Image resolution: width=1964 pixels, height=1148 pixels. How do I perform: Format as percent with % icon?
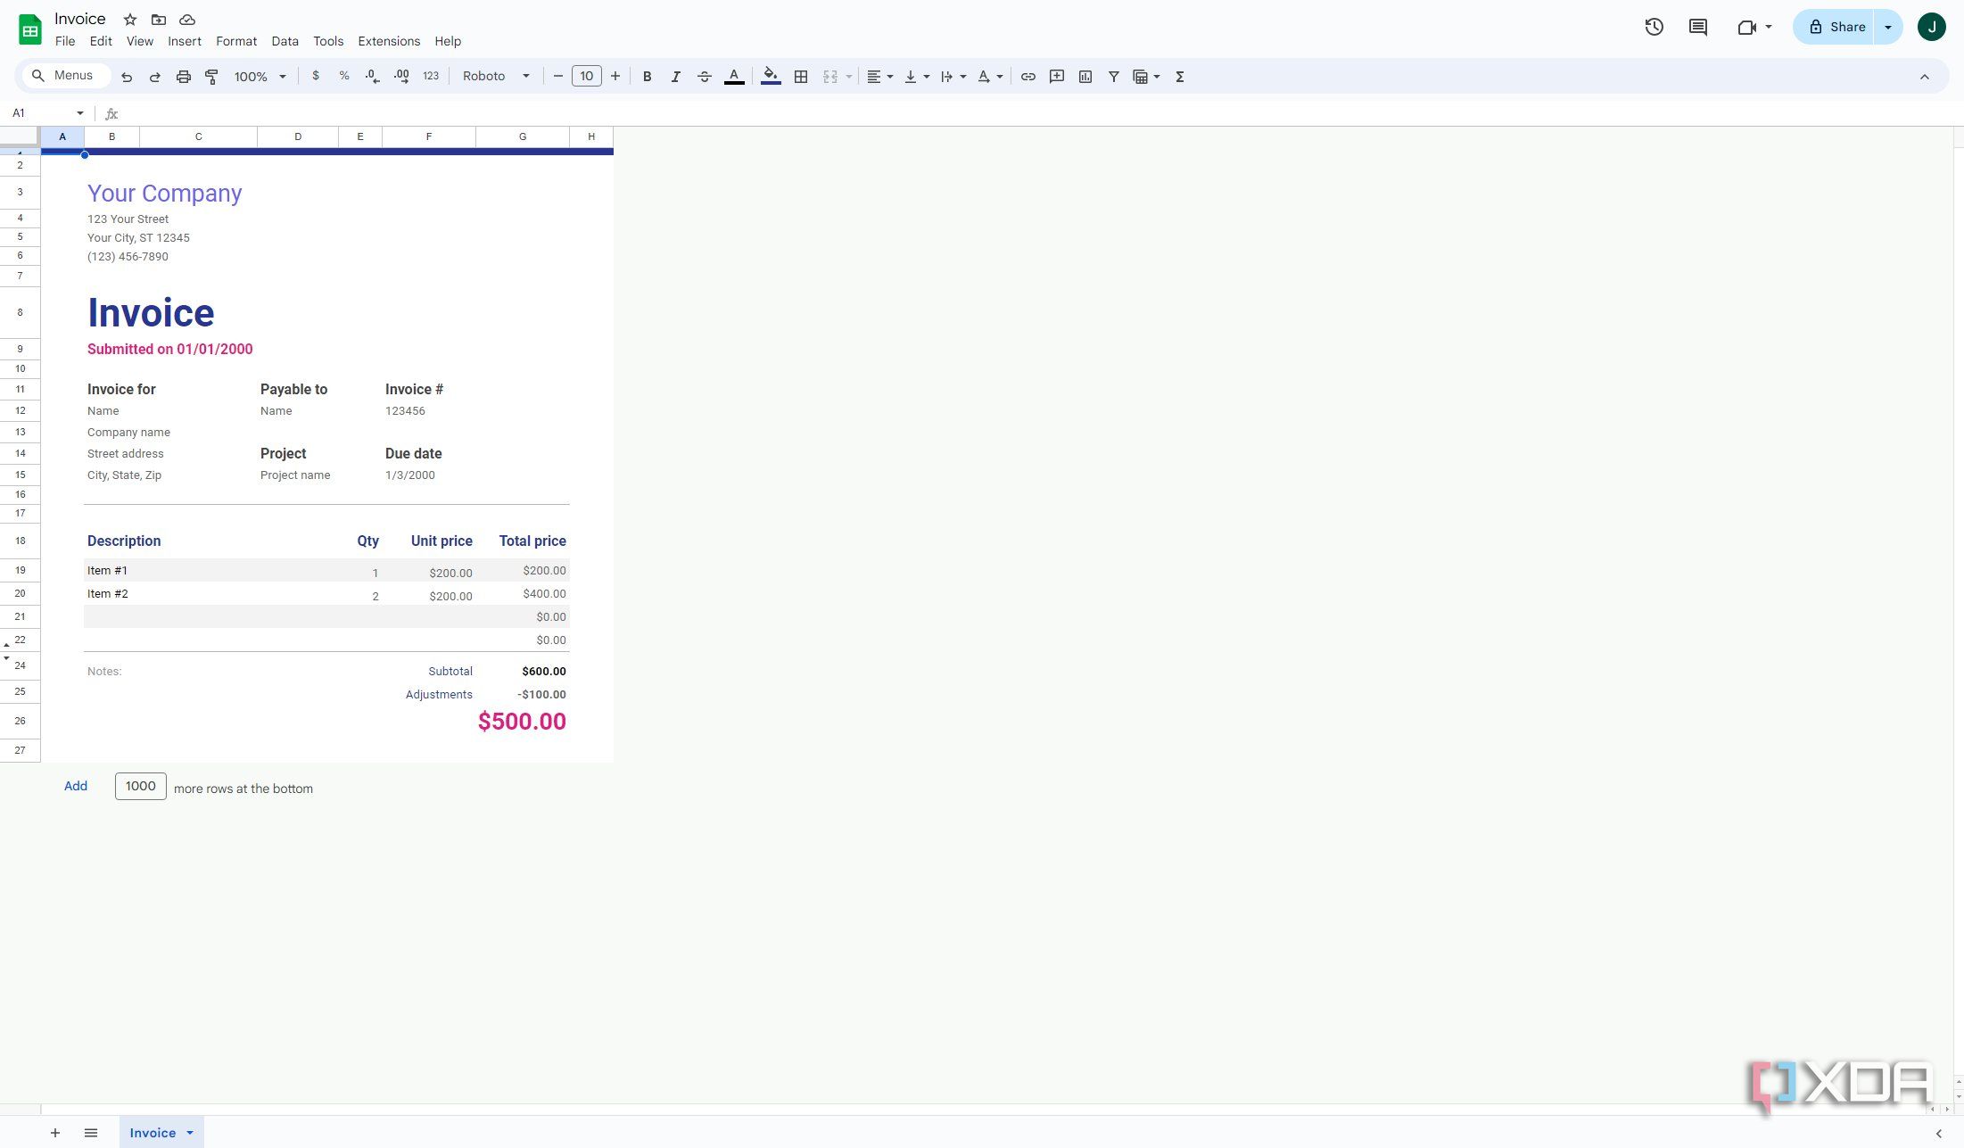click(343, 77)
